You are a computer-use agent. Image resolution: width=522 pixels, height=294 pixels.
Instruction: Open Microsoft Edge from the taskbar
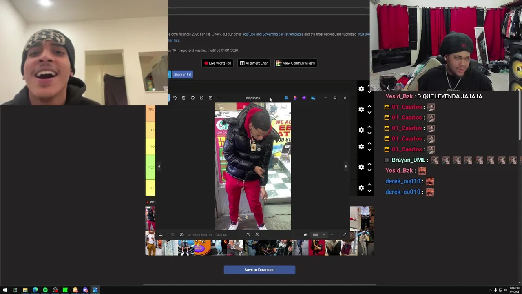(x=35, y=290)
